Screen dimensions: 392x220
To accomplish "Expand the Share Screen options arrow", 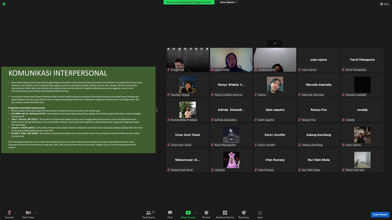I will (195, 213).
